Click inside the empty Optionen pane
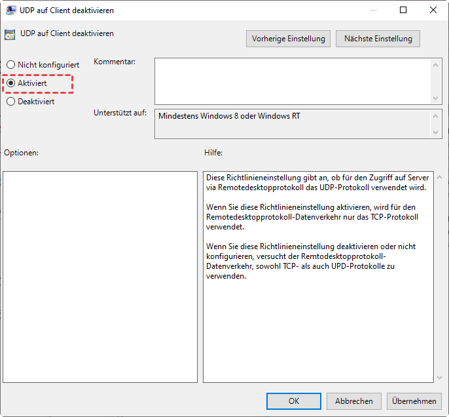 100,277
